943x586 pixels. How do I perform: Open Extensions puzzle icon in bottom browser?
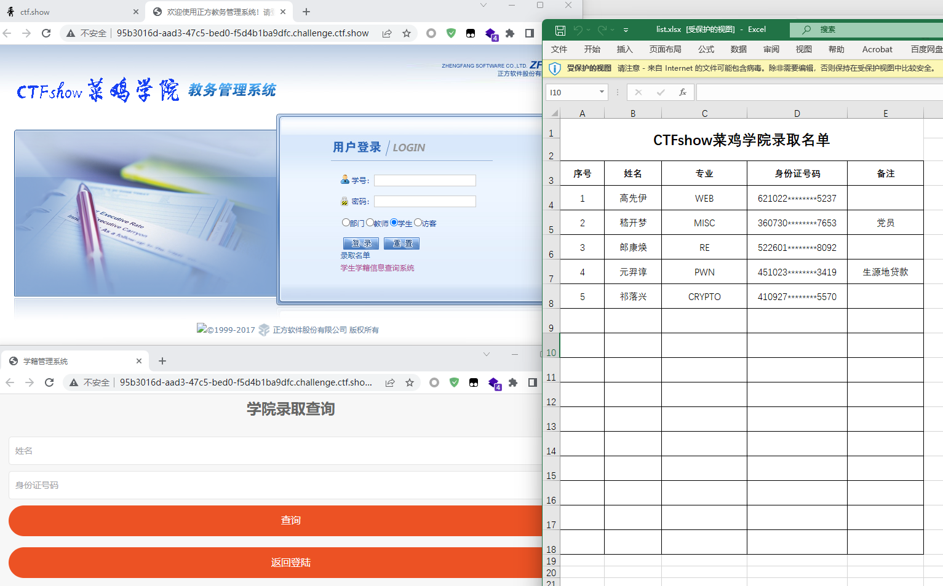[x=513, y=382]
